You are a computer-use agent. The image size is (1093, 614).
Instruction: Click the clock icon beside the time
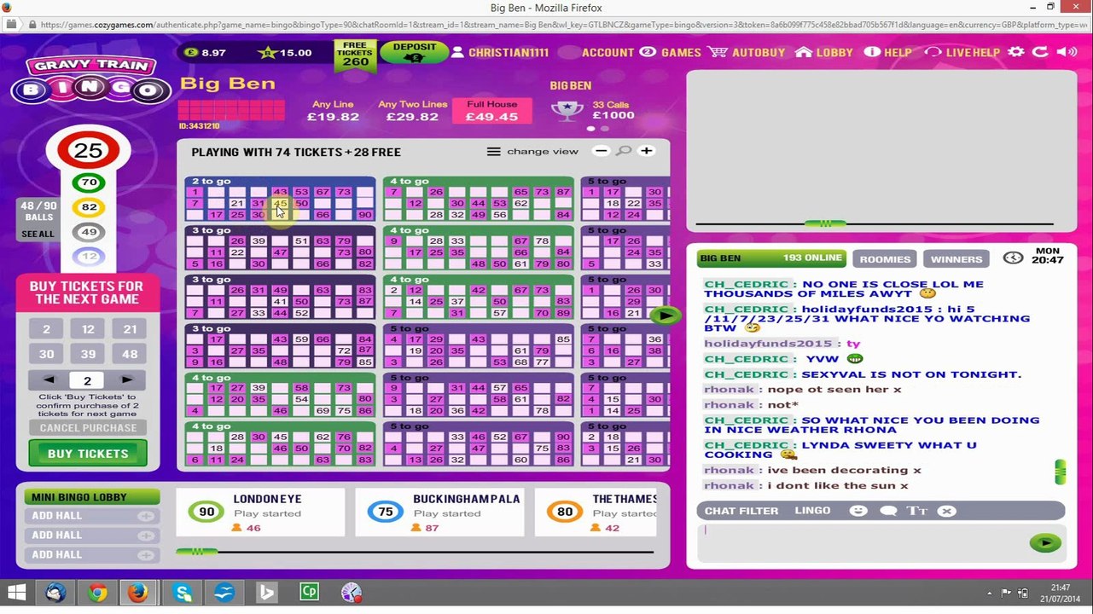tap(1013, 258)
